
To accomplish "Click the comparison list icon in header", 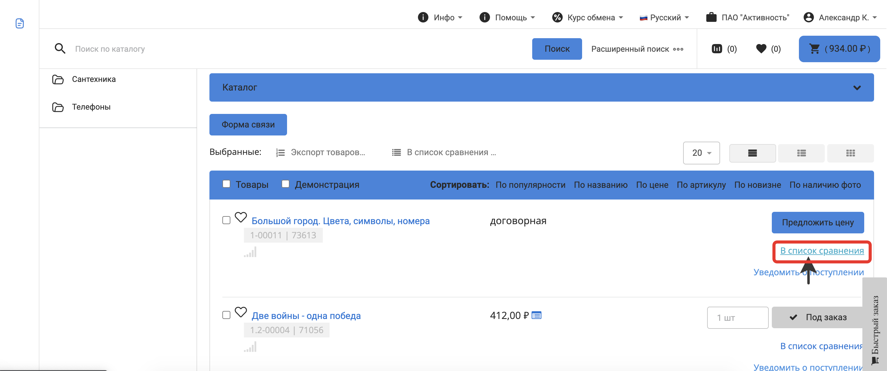I will click(x=717, y=49).
